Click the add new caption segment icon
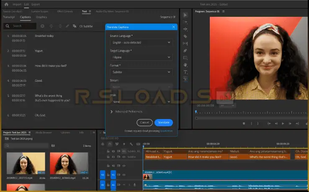This screenshot has height=192, width=309. [42, 26]
